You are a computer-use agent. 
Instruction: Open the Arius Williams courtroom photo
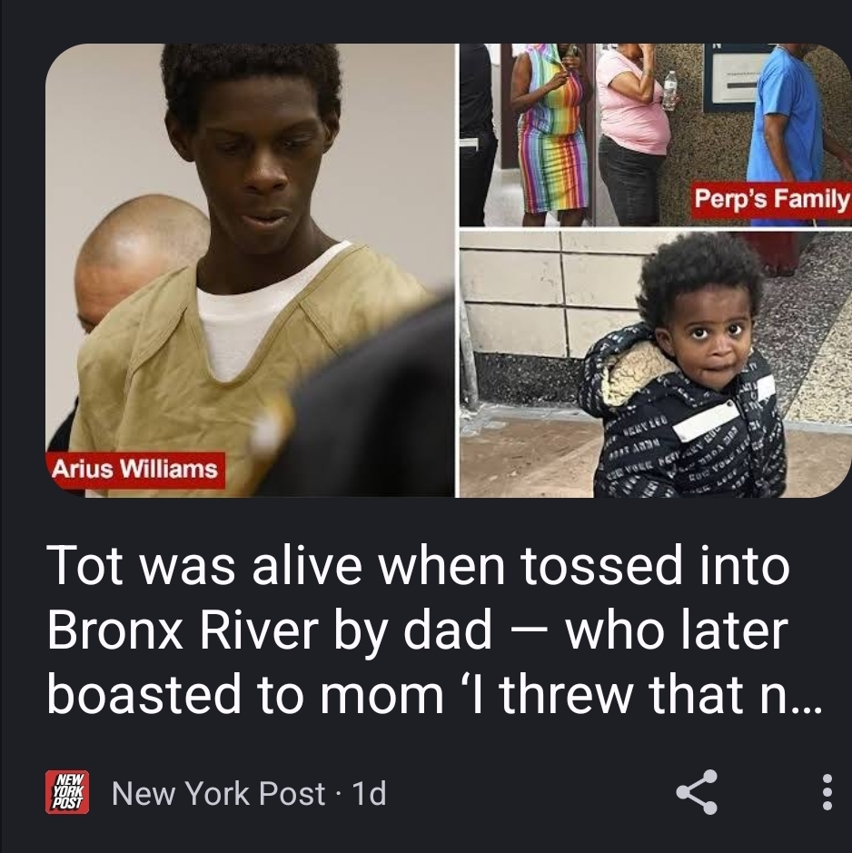251,271
